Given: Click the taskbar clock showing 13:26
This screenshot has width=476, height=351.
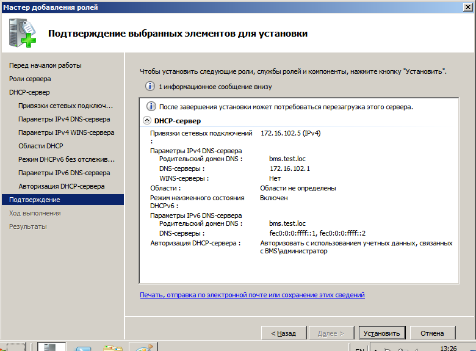Looking at the screenshot, I should [449, 348].
